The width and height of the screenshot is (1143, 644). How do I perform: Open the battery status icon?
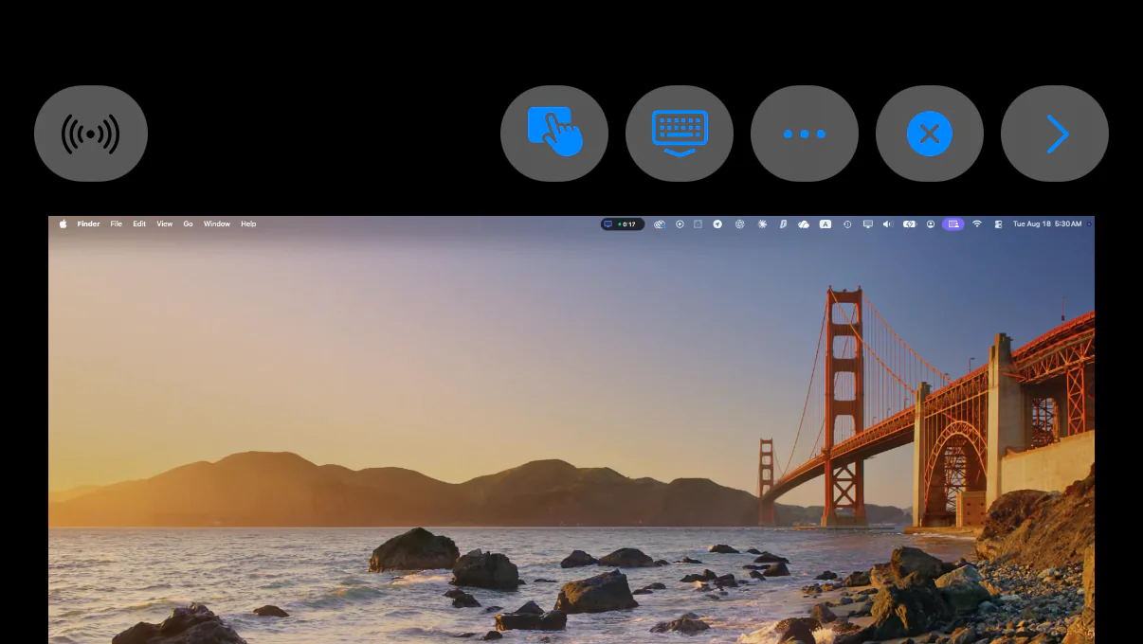pyautogui.click(x=910, y=224)
